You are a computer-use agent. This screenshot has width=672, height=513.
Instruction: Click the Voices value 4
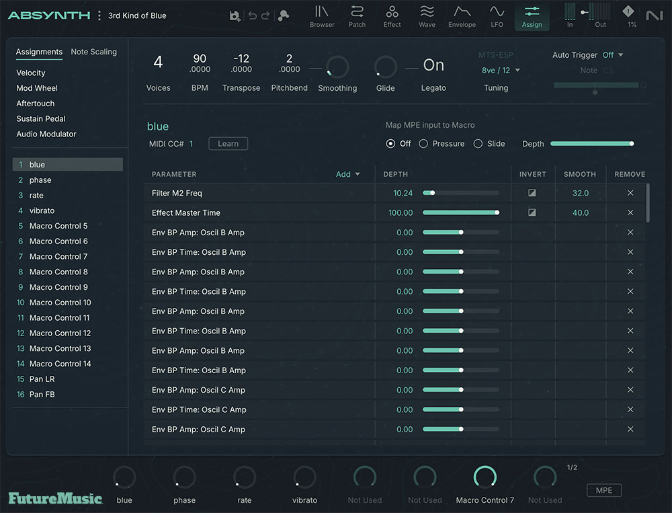point(158,63)
